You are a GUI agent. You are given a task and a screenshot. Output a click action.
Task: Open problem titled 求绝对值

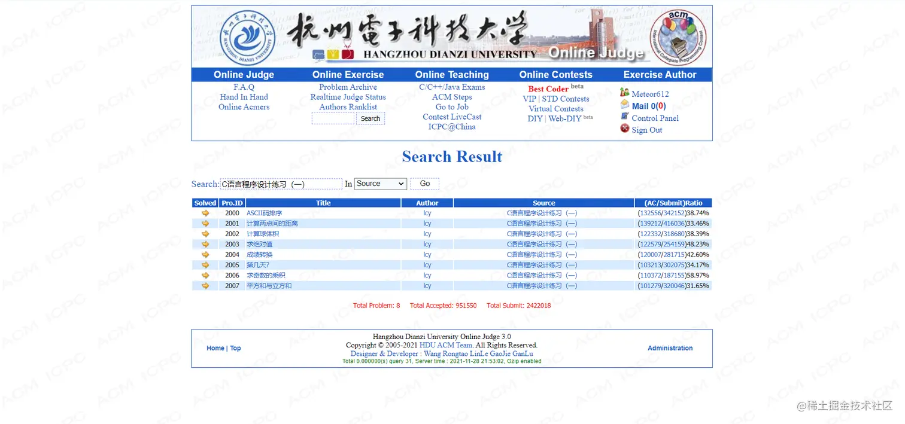point(259,244)
